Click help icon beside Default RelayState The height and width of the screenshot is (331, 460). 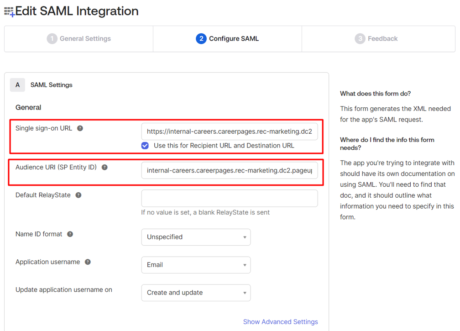pyautogui.click(x=78, y=195)
